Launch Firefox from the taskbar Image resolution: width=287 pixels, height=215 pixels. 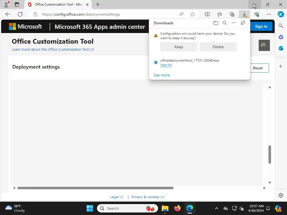coord(177,208)
